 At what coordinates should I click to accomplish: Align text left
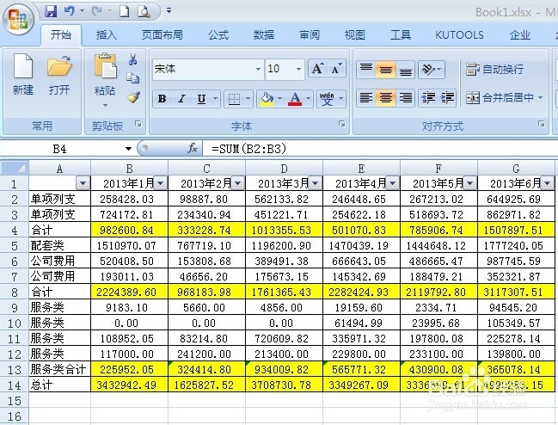coord(366,97)
